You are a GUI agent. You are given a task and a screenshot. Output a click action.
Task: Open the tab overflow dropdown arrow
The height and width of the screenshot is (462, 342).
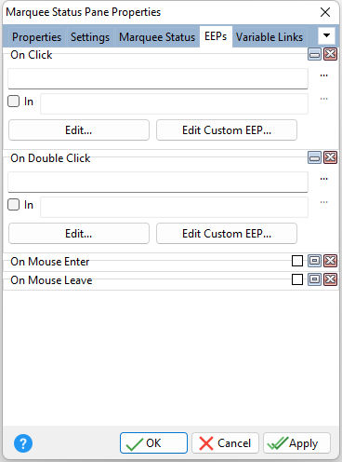click(326, 35)
